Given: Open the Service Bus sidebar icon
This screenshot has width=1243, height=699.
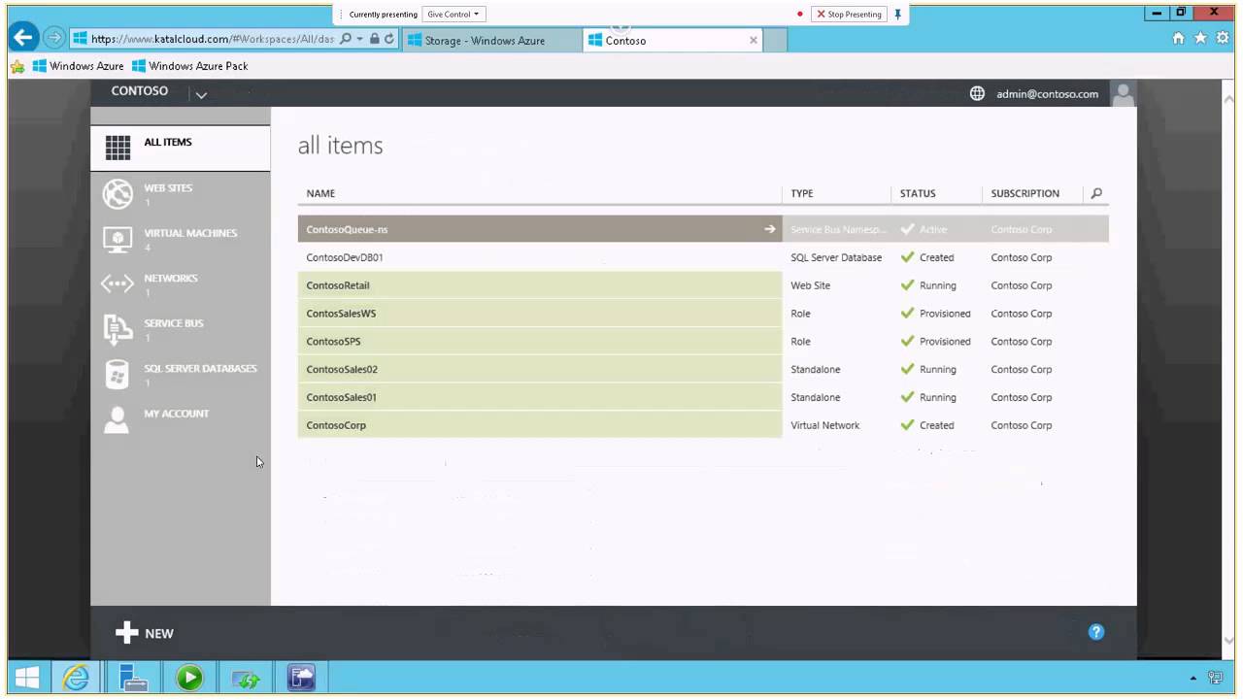Looking at the screenshot, I should pyautogui.click(x=118, y=329).
